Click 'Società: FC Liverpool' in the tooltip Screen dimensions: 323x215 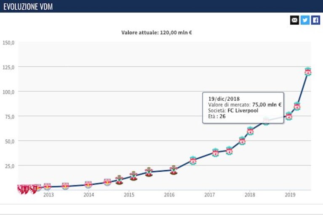[233, 110]
